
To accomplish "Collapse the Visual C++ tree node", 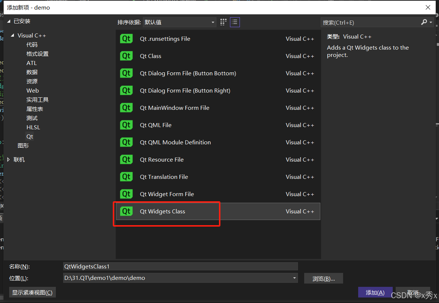I will (x=12, y=35).
